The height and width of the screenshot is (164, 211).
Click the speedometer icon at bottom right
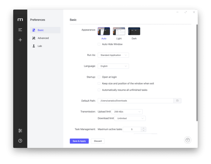pos(188,140)
